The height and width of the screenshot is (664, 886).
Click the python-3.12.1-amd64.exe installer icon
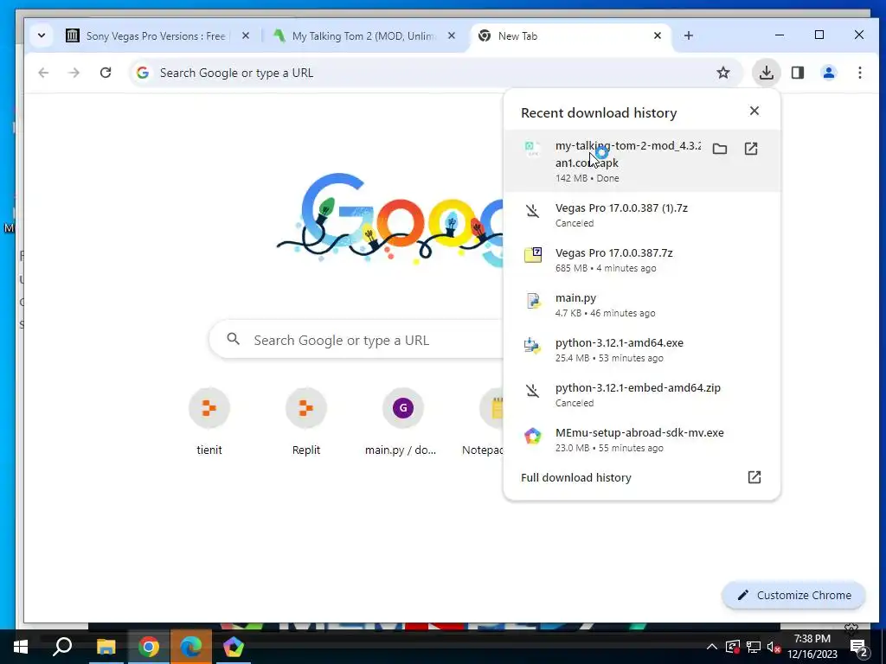532,345
